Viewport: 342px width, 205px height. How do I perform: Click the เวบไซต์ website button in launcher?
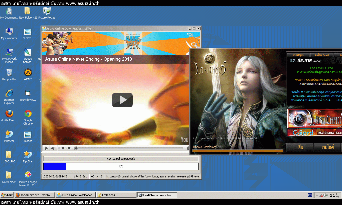pos(327,147)
